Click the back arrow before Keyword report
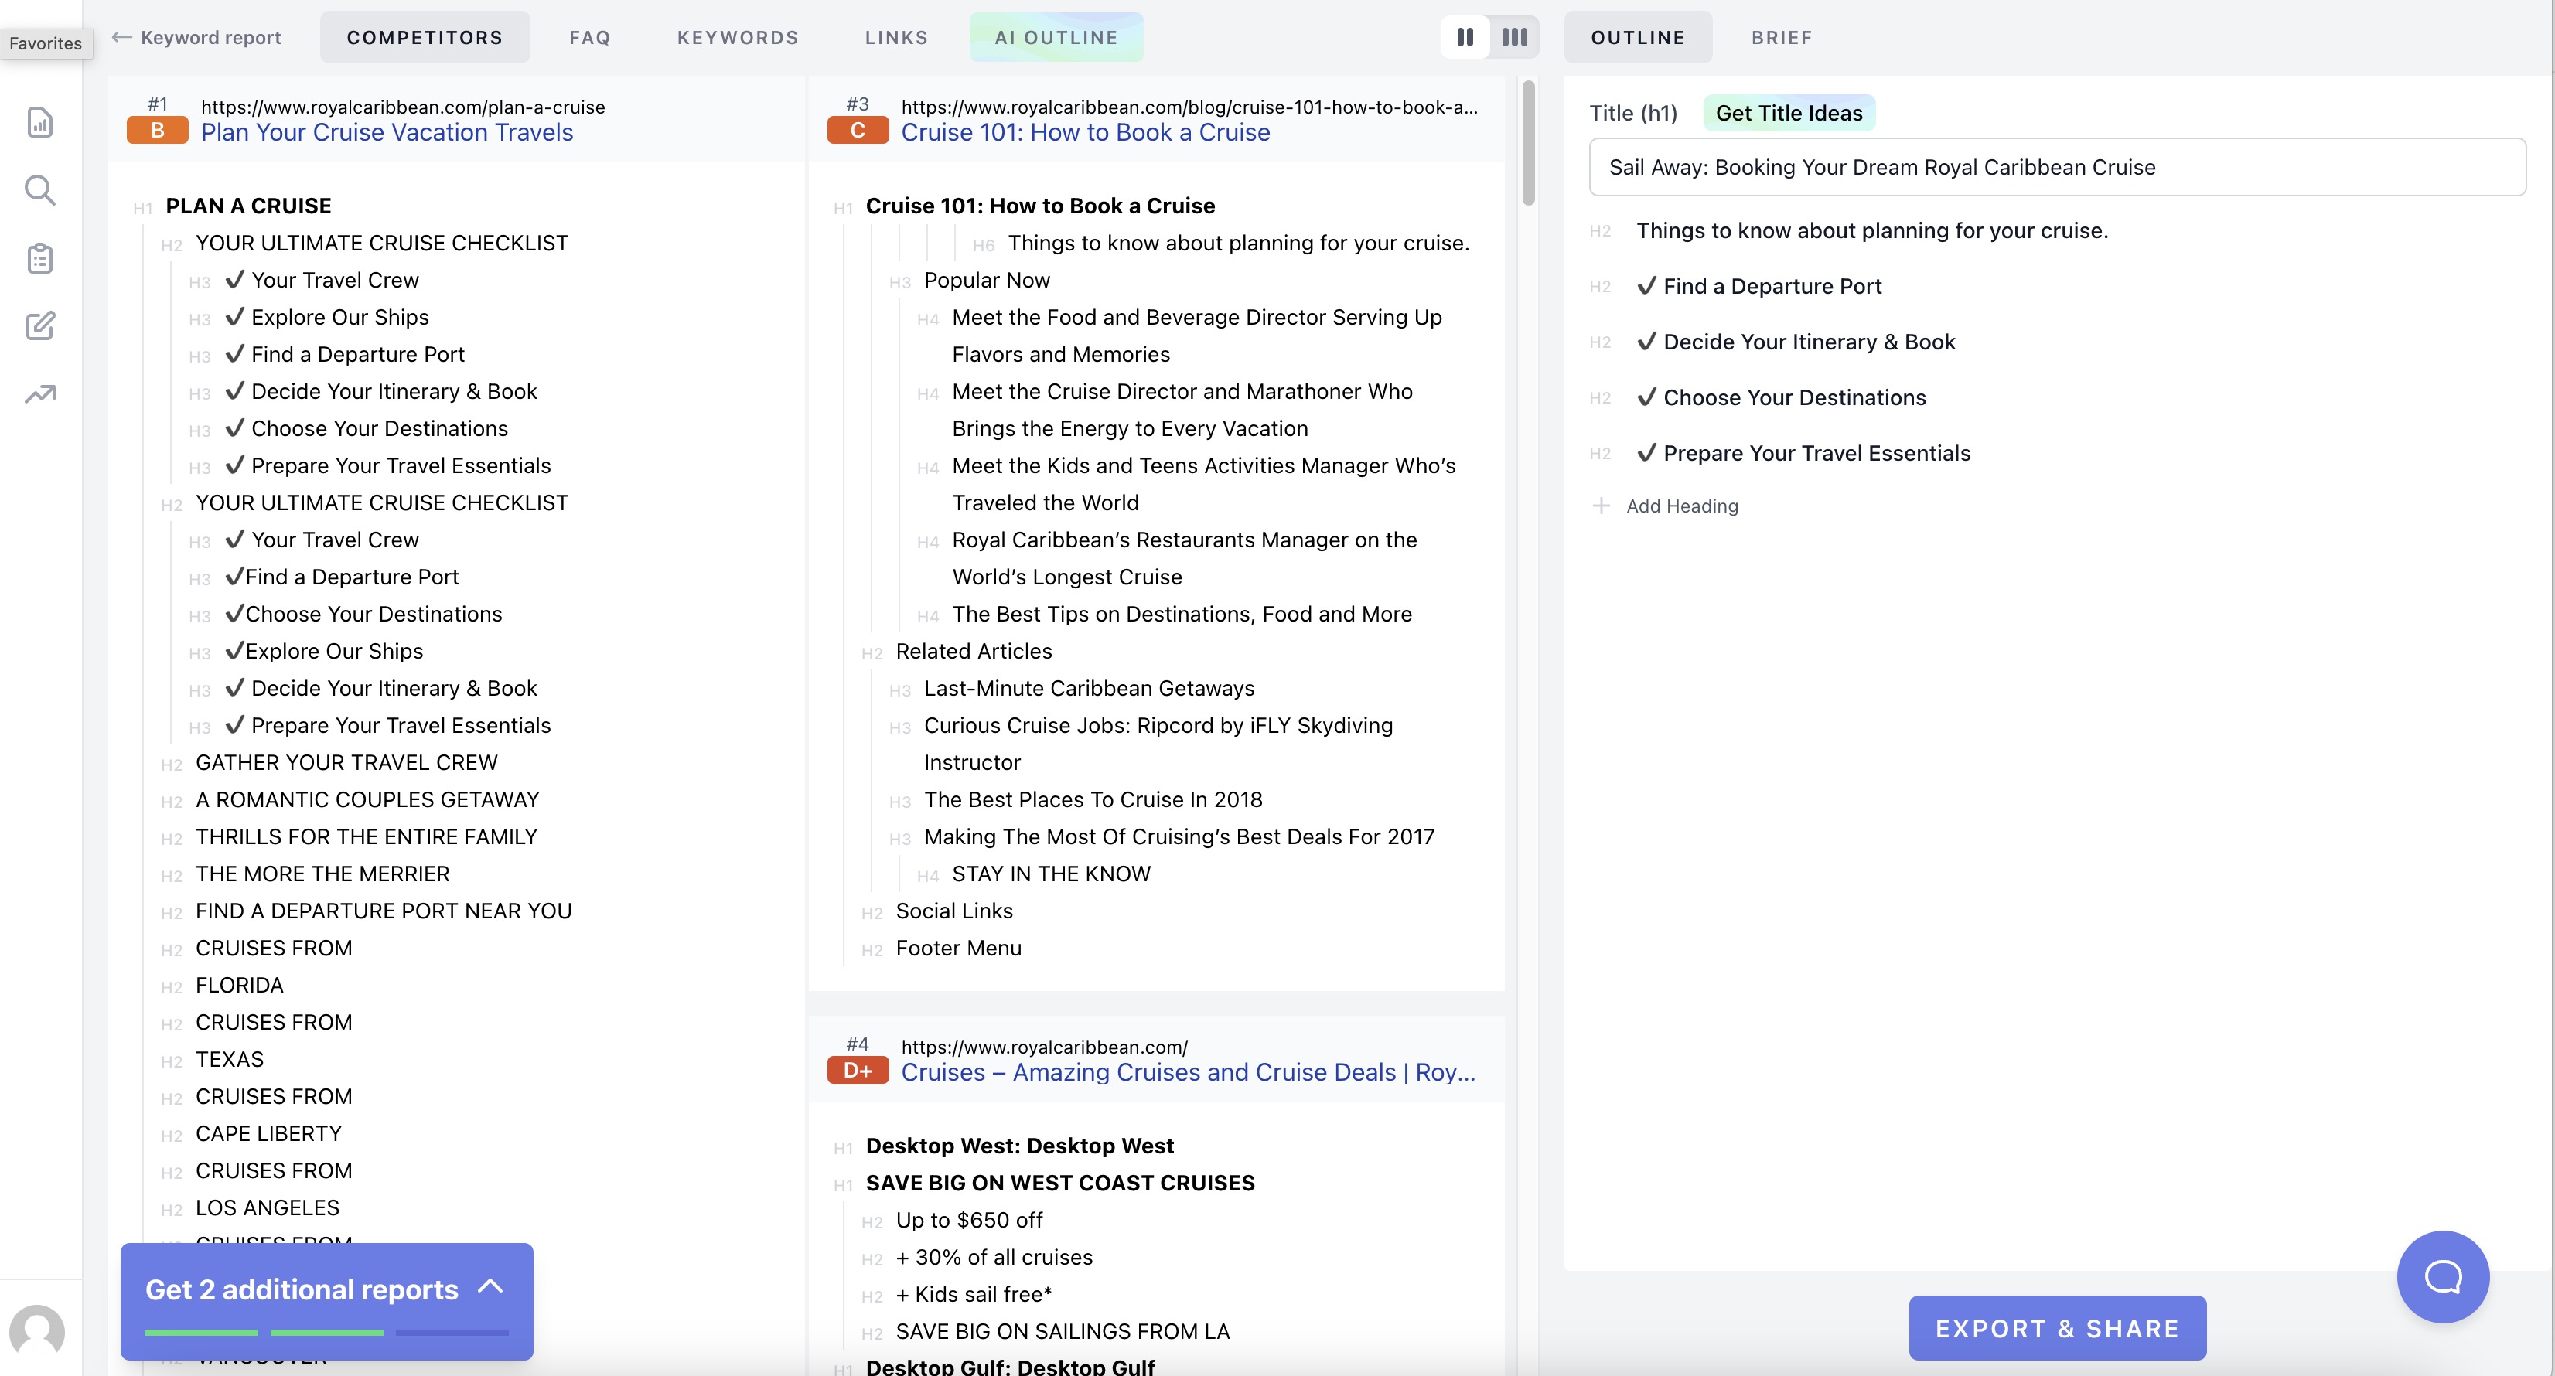Image resolution: width=2555 pixels, height=1376 pixels. (121, 38)
